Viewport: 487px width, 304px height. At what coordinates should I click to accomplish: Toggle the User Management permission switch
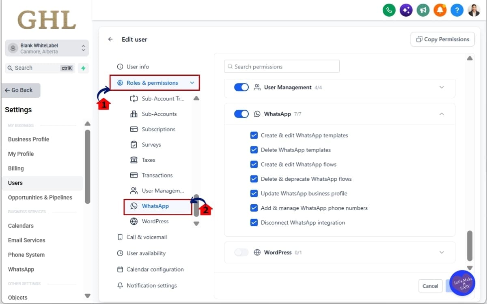click(x=241, y=87)
